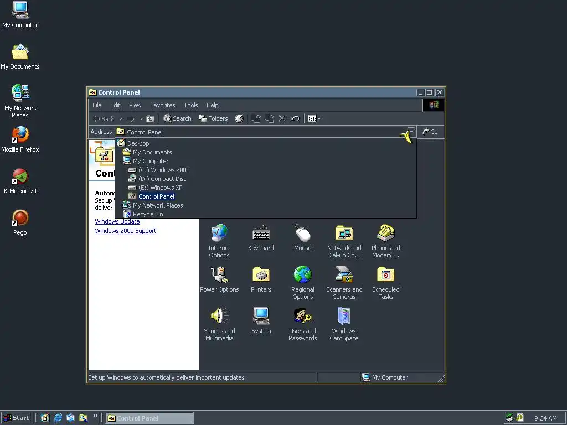Viewport: 567px width, 425px height.
Task: Open Network and Dial-up Connections icon
Action: 344,241
